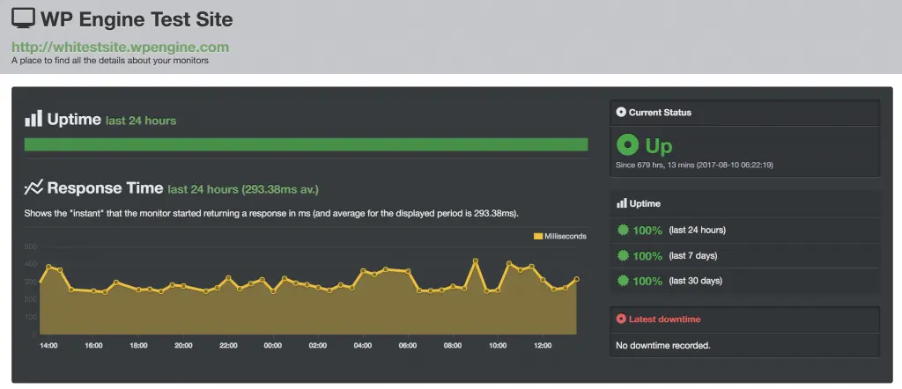The height and width of the screenshot is (389, 902).
Task: Click the 12:00 label on the chart axis
Action: 543,346
